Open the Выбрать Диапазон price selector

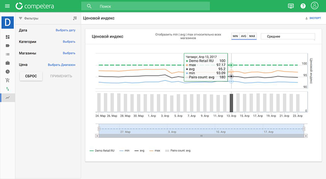click(61, 65)
